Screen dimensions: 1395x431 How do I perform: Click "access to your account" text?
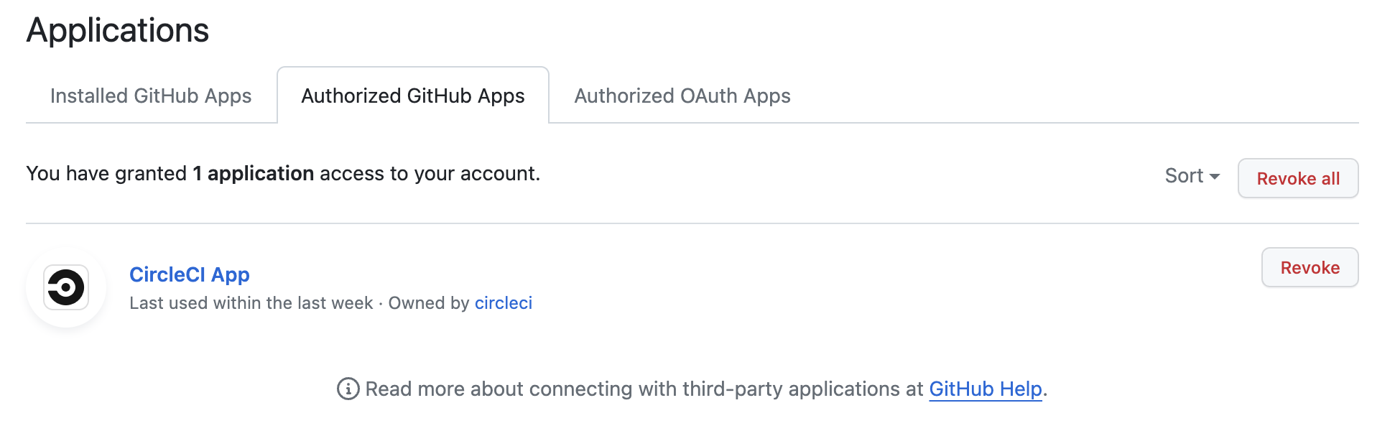[429, 174]
